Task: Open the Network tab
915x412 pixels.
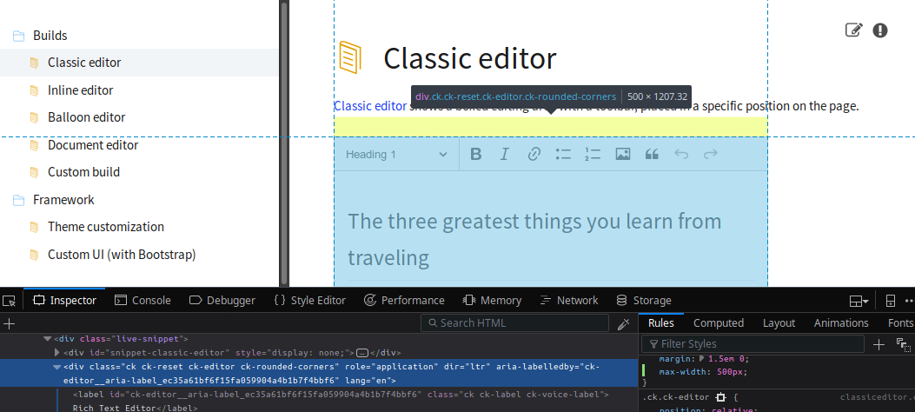Action: 569,301
